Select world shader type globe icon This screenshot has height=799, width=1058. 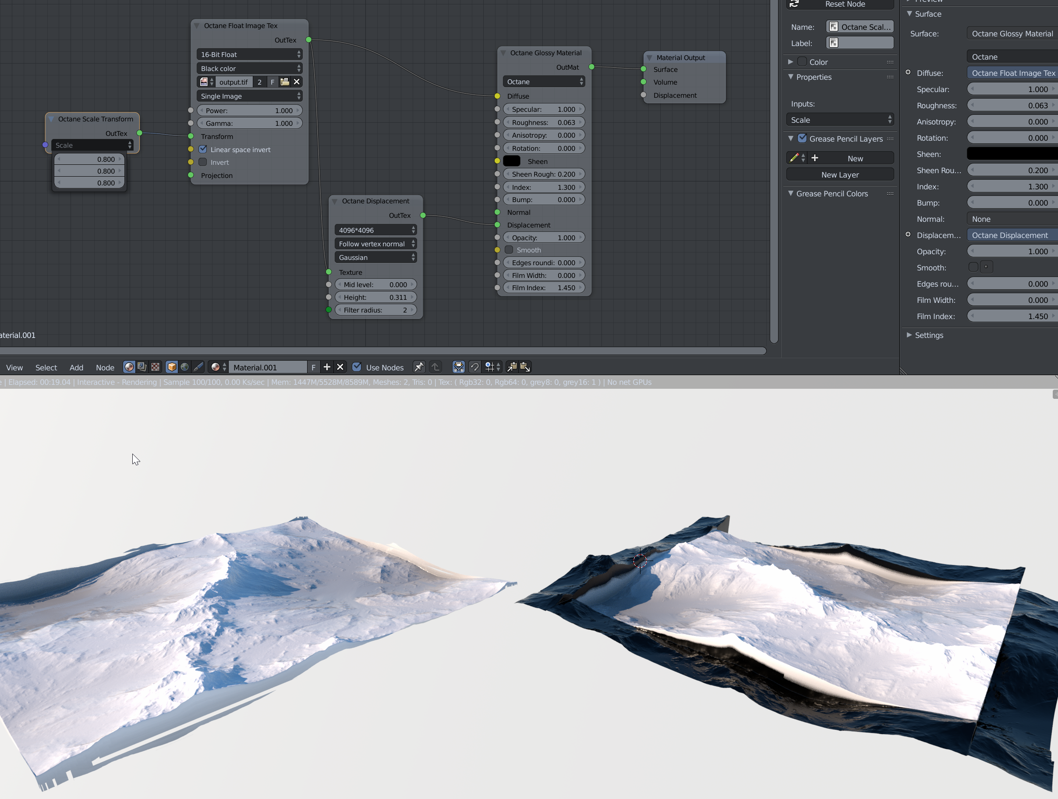pyautogui.click(x=184, y=367)
